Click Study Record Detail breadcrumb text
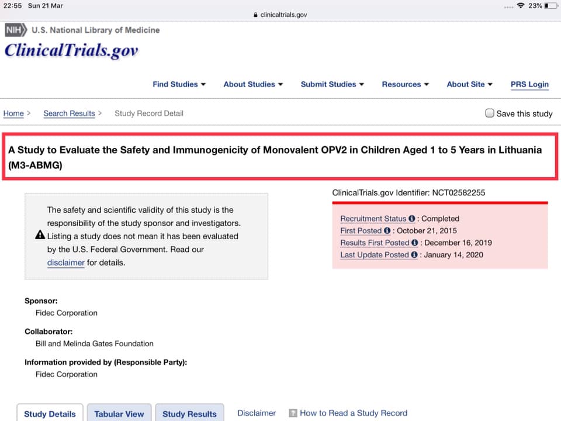561x421 pixels. 149,113
